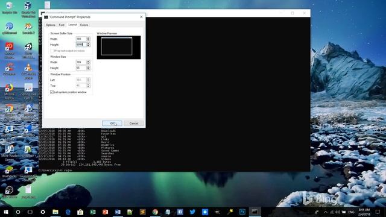The image size is (386, 217).
Task: Adjust the Screen Buffer Size Width stepper
Action: [x=88, y=39]
